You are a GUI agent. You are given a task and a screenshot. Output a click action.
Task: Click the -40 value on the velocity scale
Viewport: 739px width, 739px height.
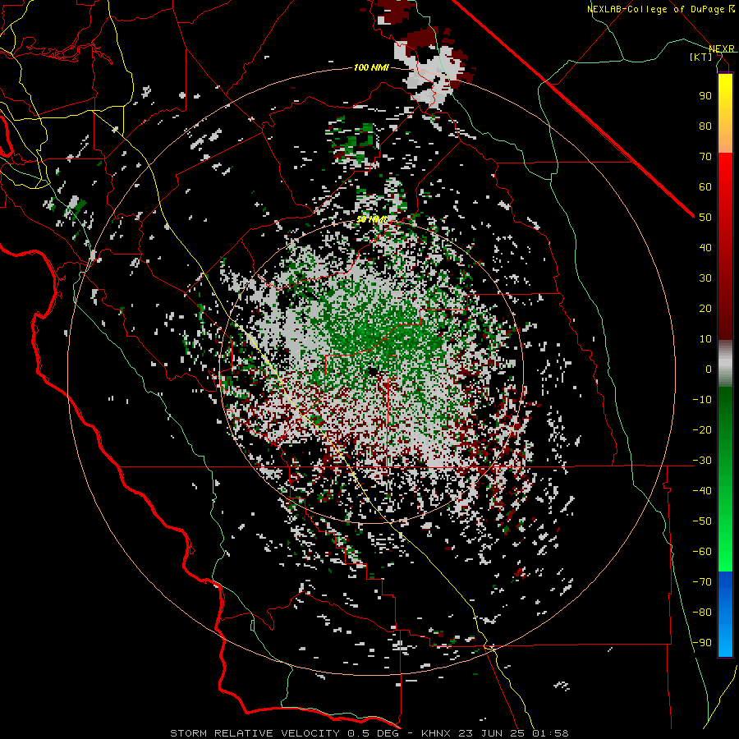702,491
